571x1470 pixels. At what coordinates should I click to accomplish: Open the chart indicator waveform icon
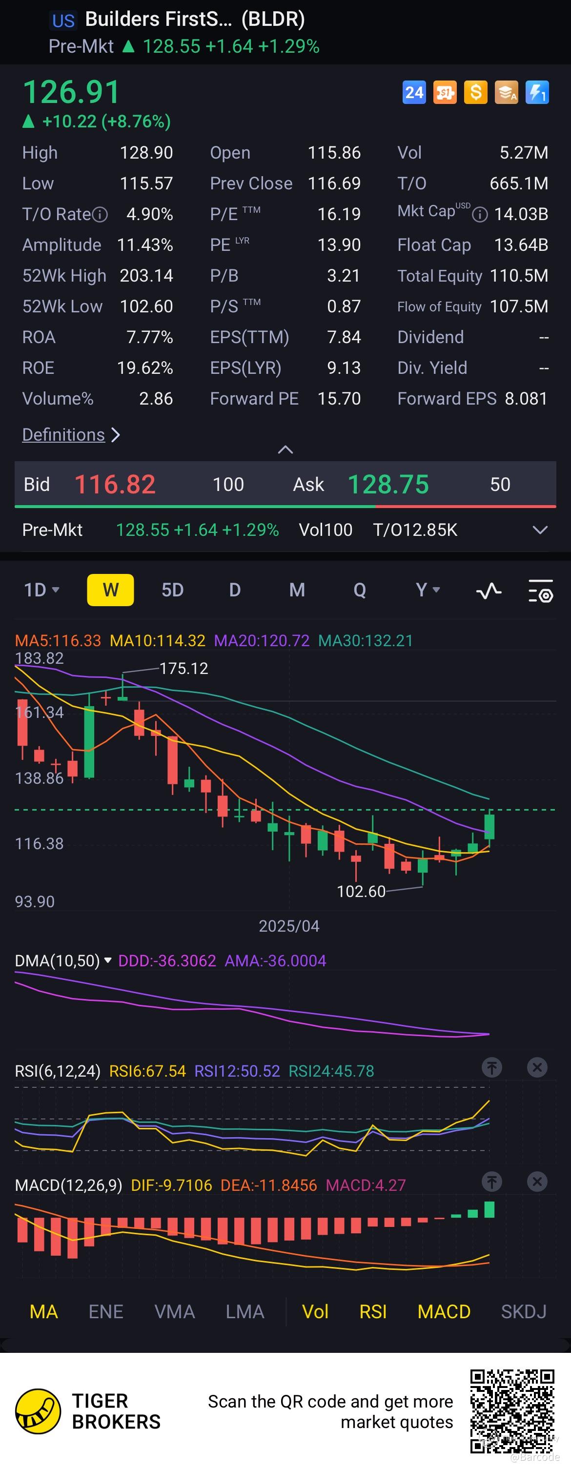click(x=489, y=590)
